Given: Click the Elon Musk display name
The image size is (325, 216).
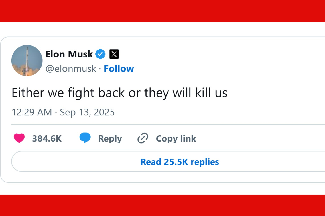Looking at the screenshot, I should (69, 54).
